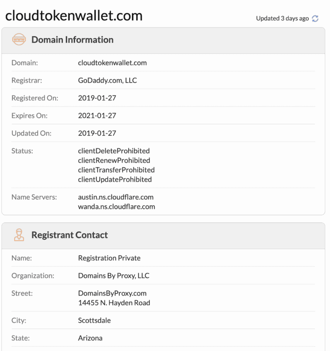Select the Registered On date 2019-01-27
Viewport: 330px width, 351px height.
click(97, 98)
